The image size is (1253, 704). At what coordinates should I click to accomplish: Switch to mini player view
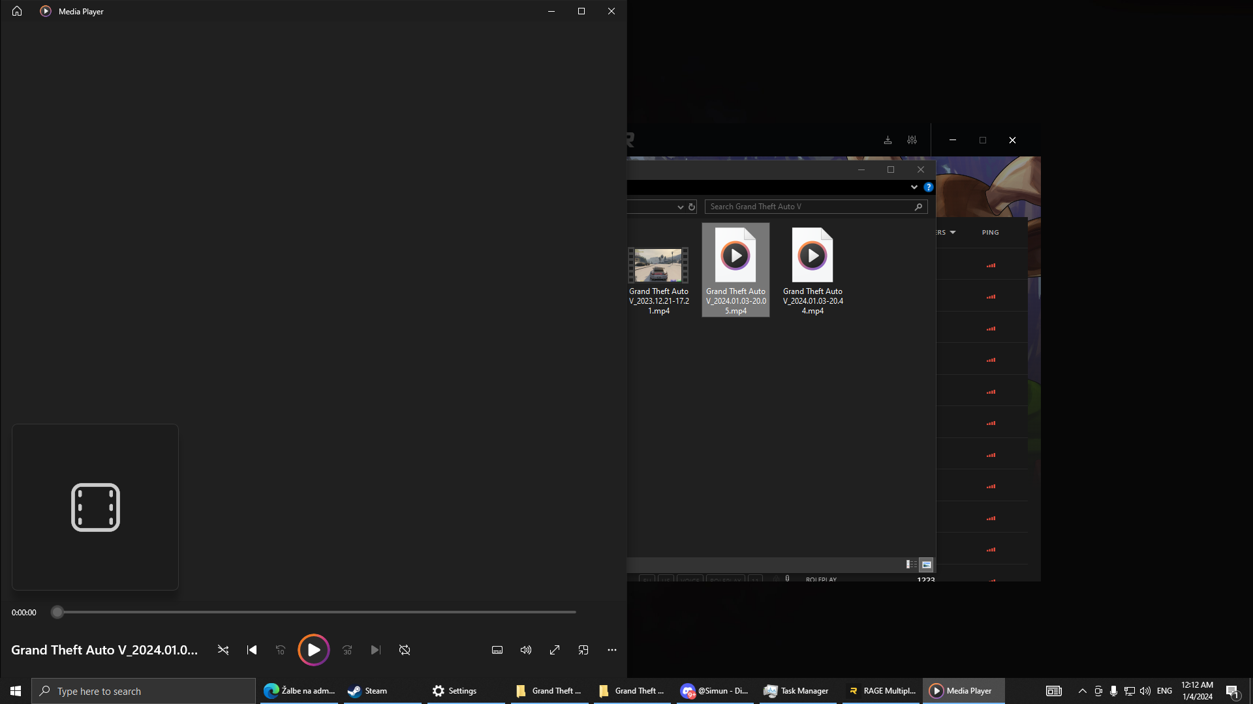[x=583, y=650]
